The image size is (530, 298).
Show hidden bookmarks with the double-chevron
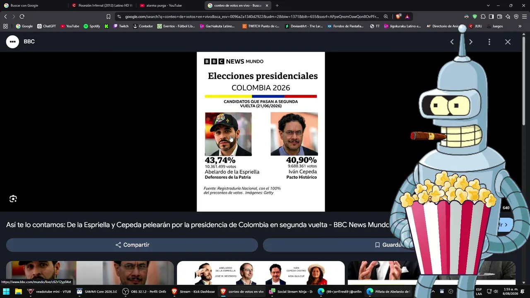520,26
